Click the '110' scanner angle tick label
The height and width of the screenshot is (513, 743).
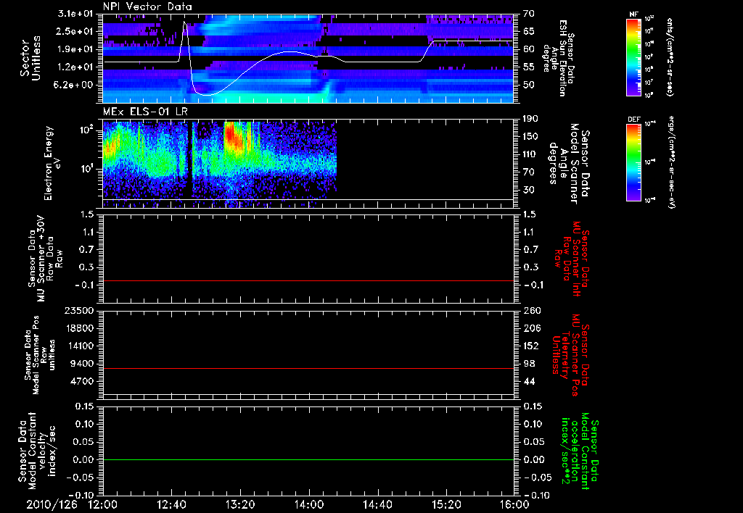pyautogui.click(x=530, y=154)
